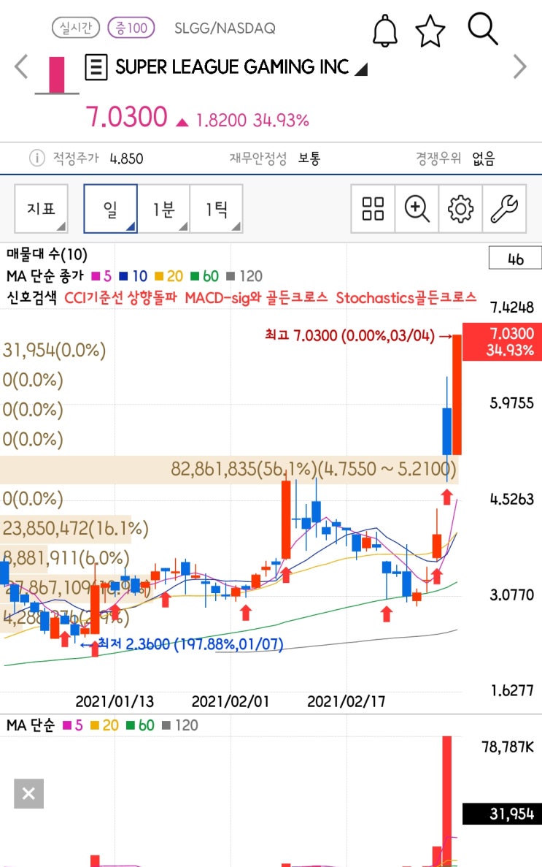Open the wrench tools icon
Viewport: 542px width, 867px height.
click(x=504, y=209)
